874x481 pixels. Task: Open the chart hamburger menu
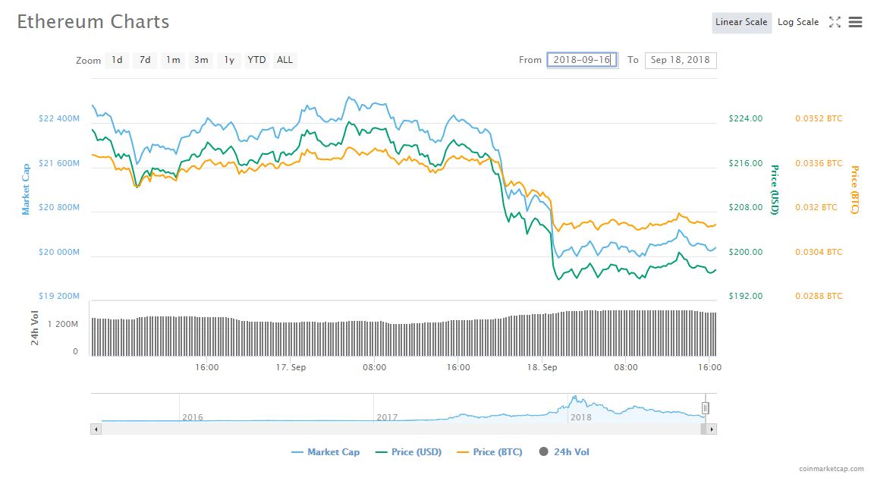(855, 22)
